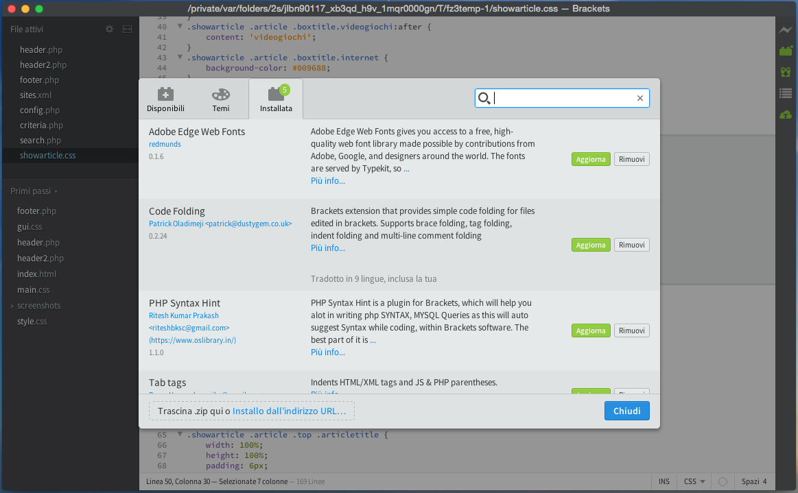The width and height of the screenshot is (798, 493).
Task: Open Live Preview lightning icon
Action: pyautogui.click(x=786, y=30)
